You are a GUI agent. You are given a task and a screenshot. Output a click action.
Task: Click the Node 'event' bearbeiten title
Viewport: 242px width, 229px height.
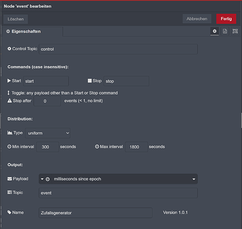pos(28,6)
